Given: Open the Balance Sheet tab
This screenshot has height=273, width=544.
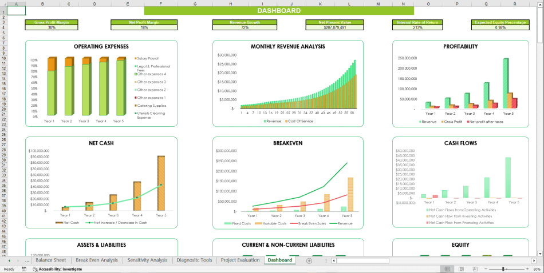Looking at the screenshot, I should pos(50,260).
